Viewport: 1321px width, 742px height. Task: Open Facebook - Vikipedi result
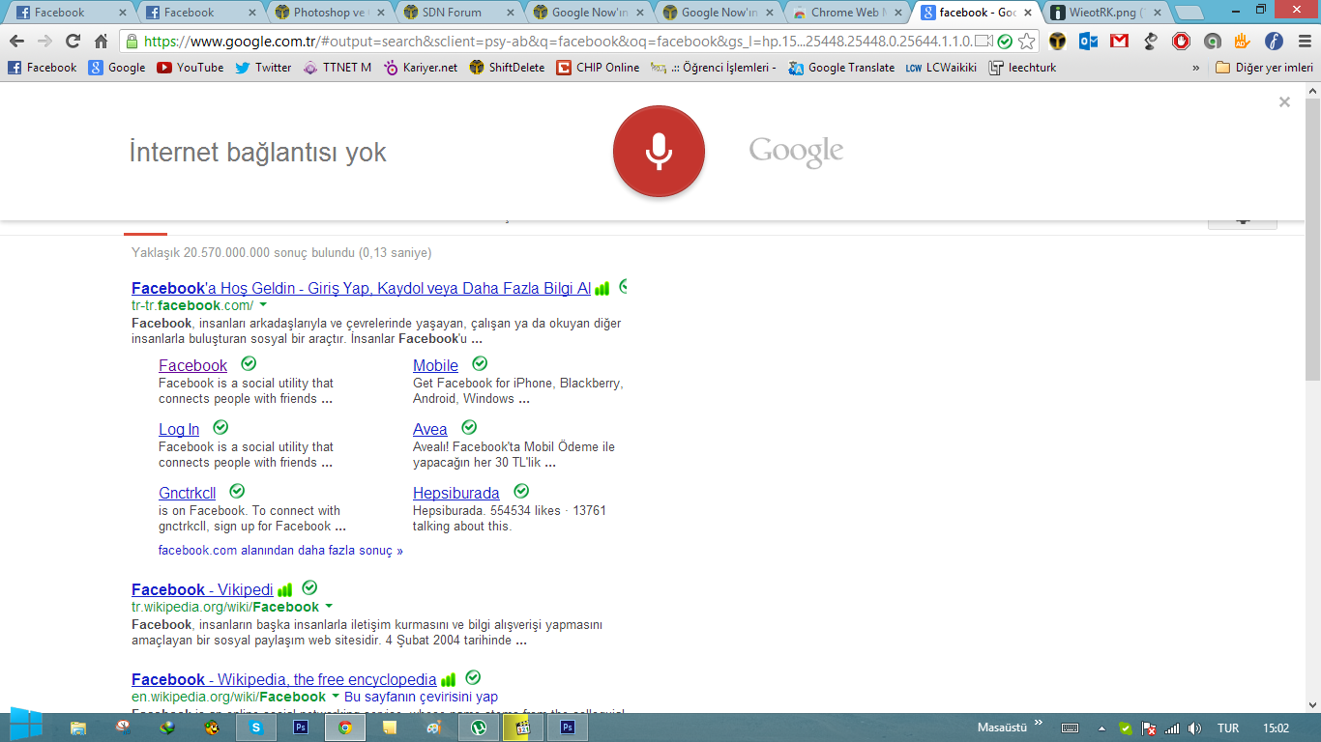tap(202, 589)
